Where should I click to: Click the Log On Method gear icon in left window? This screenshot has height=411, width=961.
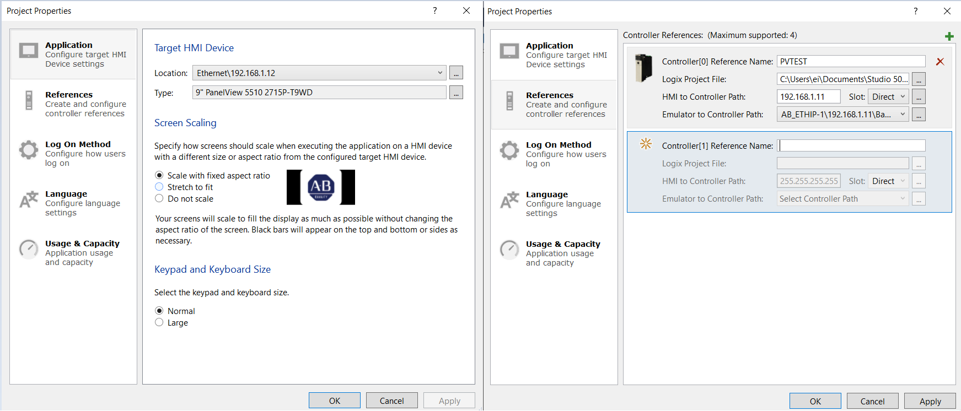tap(29, 150)
